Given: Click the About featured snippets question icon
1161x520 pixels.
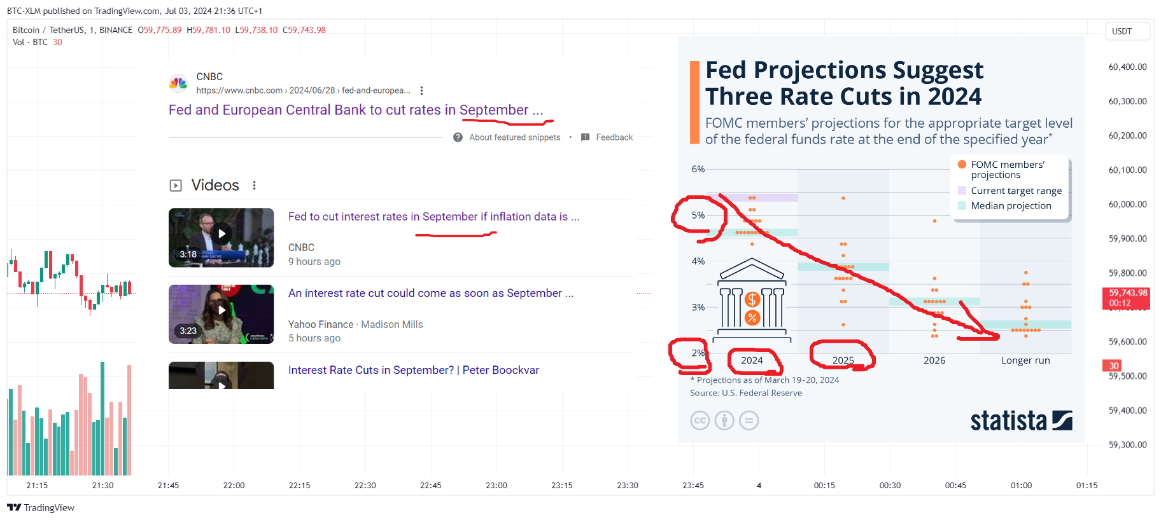Looking at the screenshot, I should coord(458,137).
